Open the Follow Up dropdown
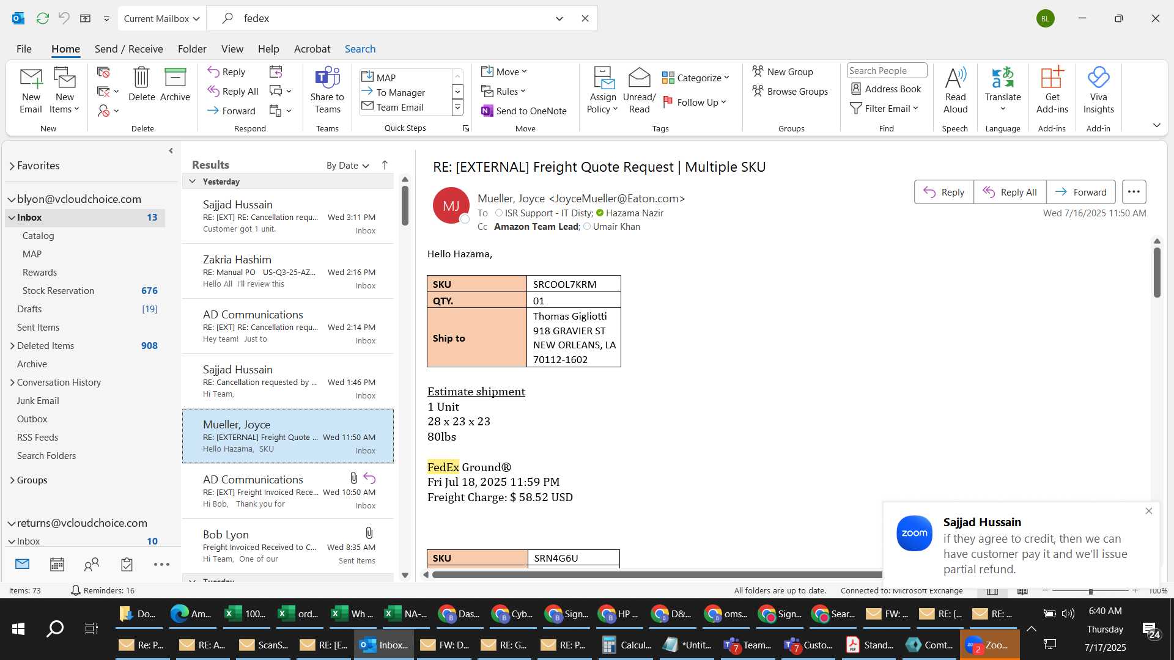The height and width of the screenshot is (660, 1174). click(x=695, y=102)
